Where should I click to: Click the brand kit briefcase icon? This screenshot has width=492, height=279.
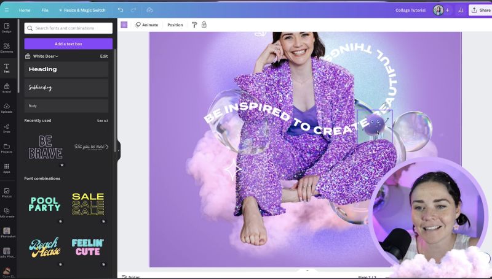coord(28,56)
